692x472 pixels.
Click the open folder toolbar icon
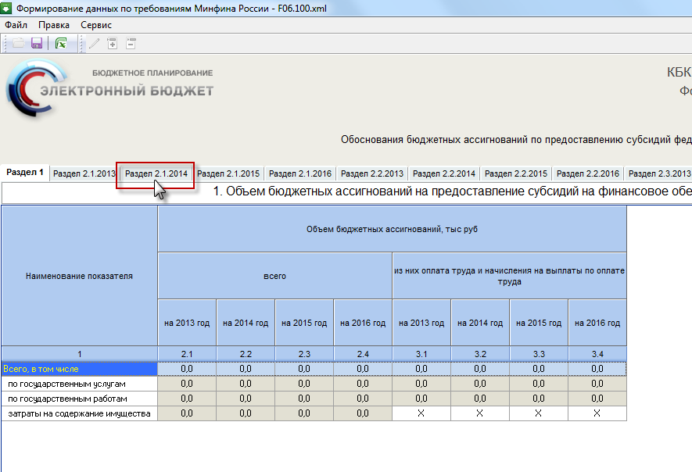point(18,43)
